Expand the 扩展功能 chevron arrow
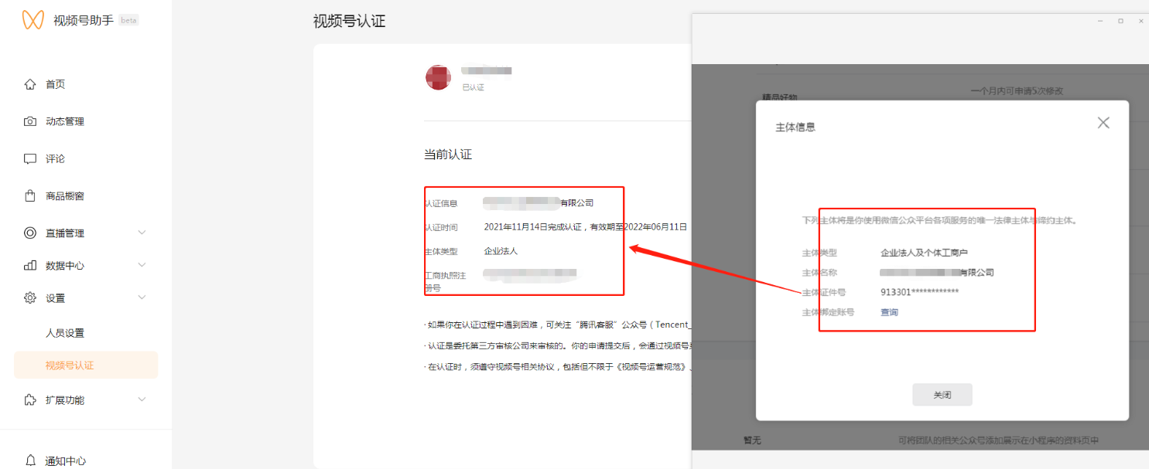The image size is (1149, 469). pyautogui.click(x=142, y=399)
